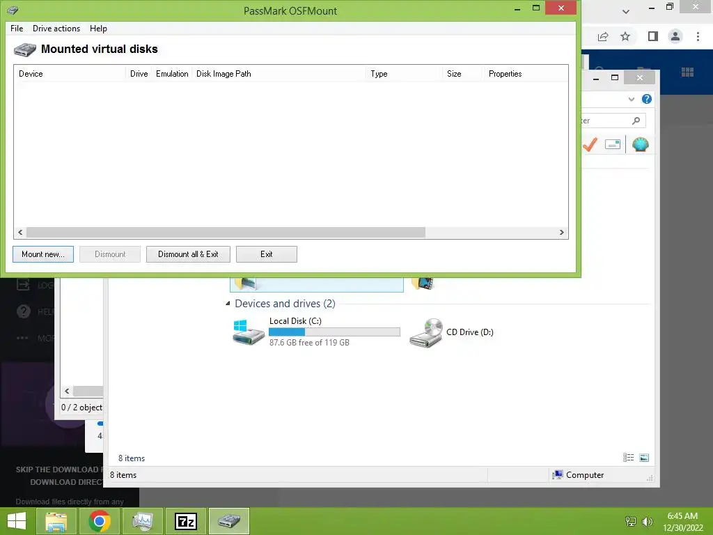The height and width of the screenshot is (535, 713).
Task: Click the Chrome share page icon
Action: tap(603, 36)
